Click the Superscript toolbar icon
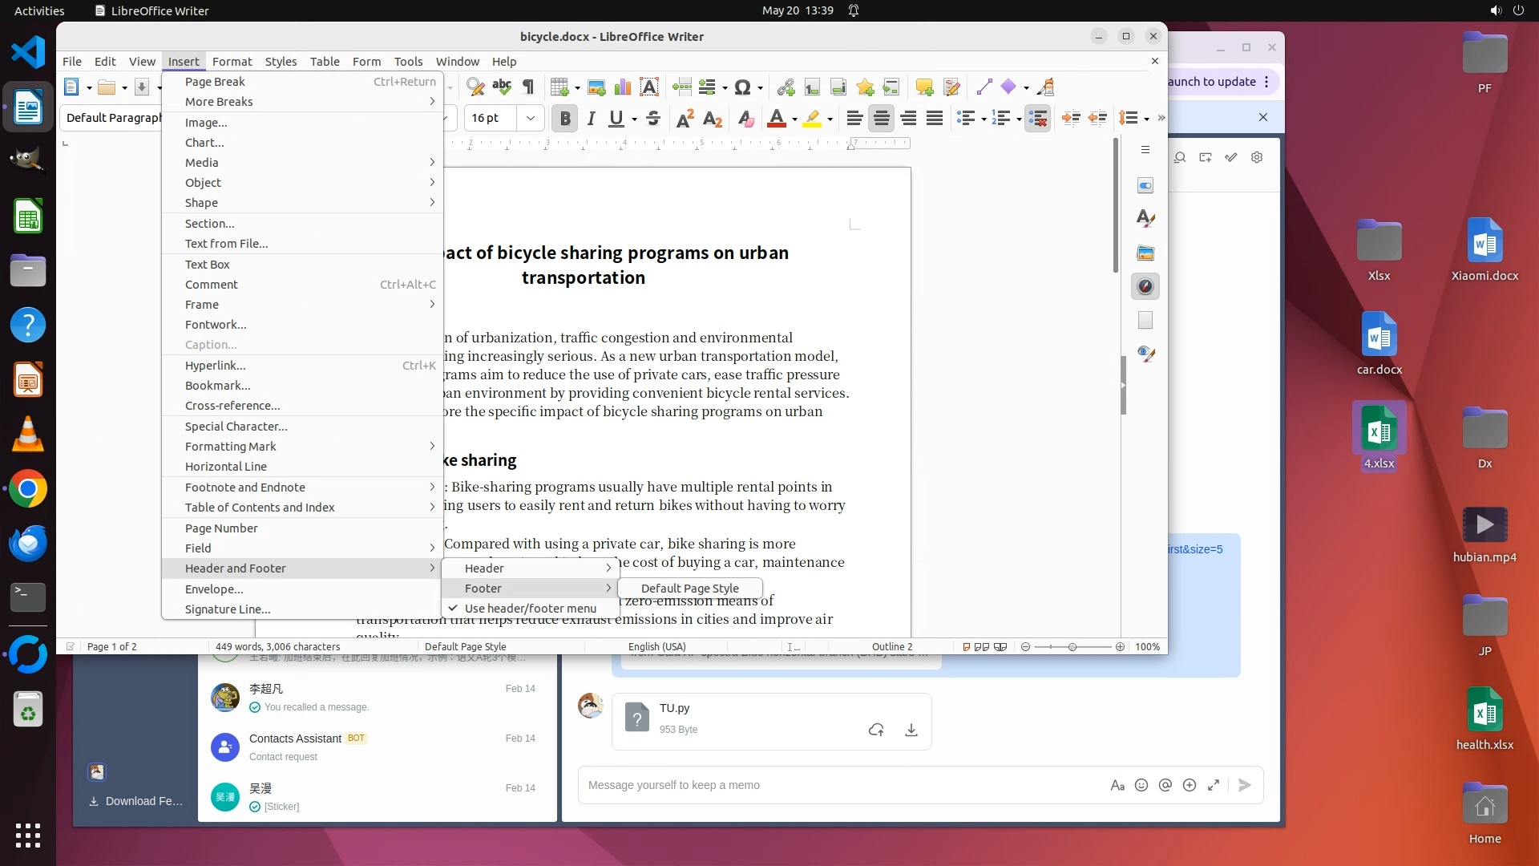 tap(685, 118)
